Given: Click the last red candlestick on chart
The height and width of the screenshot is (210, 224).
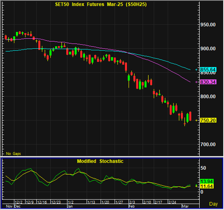Looking at the screenshot, I should (x=190, y=116).
